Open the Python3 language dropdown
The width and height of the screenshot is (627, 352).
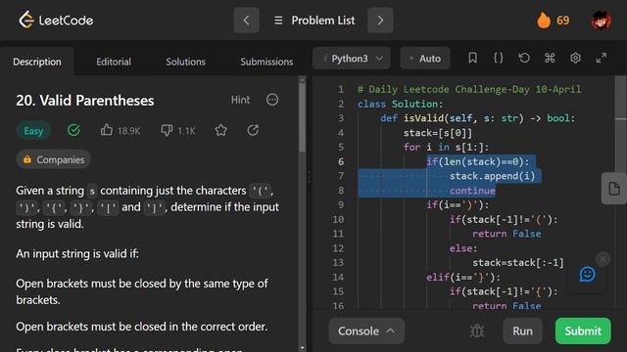pyautogui.click(x=352, y=59)
